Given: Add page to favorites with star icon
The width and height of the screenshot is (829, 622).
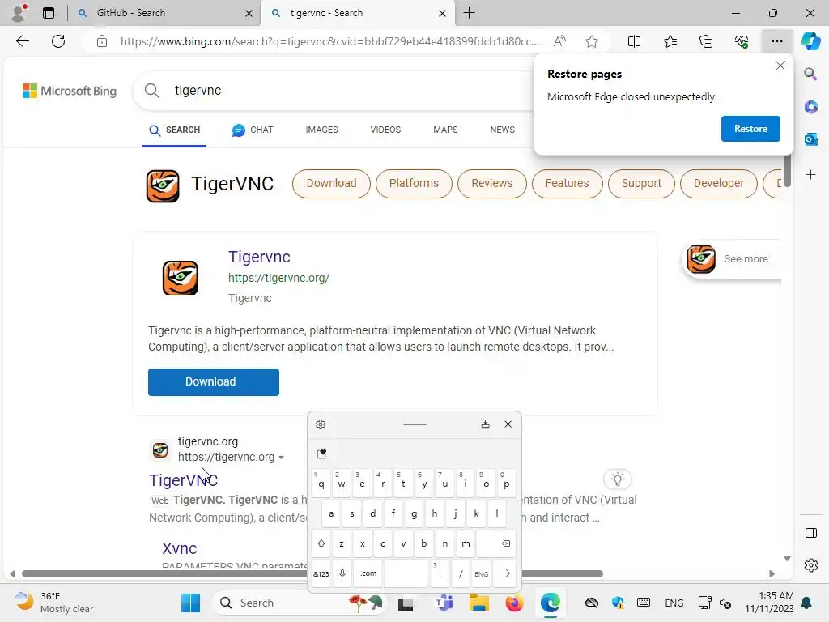Looking at the screenshot, I should pos(592,41).
